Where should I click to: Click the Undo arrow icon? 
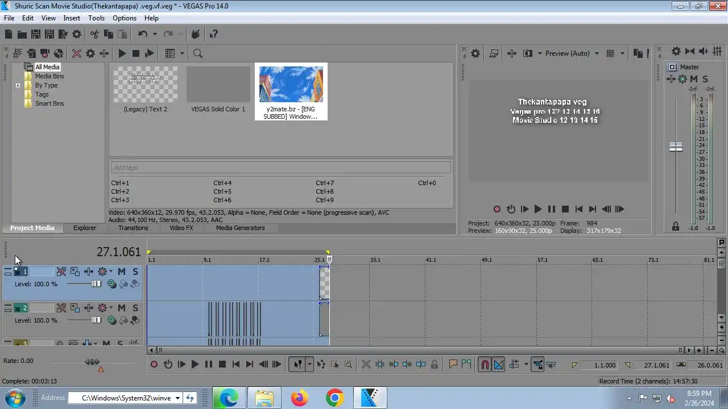pos(143,34)
